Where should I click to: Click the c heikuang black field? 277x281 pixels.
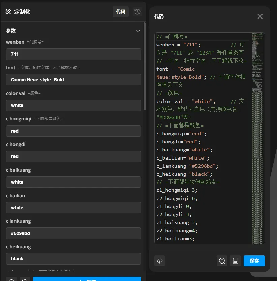[x=73, y=259]
